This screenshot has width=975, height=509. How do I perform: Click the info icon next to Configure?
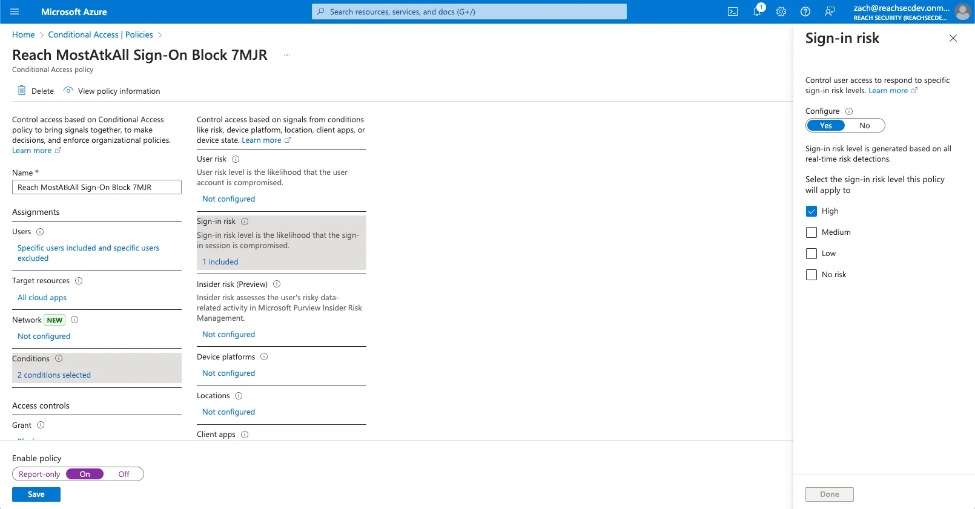[x=849, y=111]
